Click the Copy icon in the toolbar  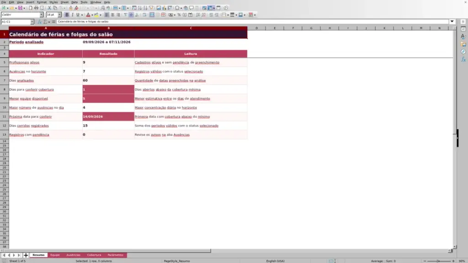coord(55,8)
